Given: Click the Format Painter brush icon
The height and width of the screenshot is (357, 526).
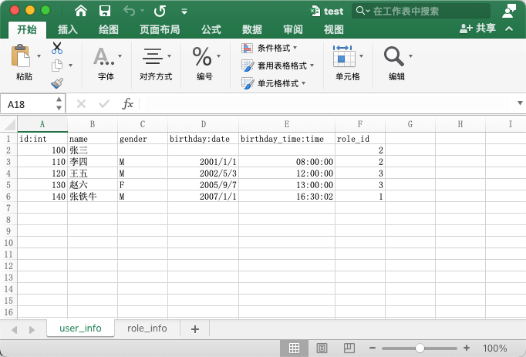Looking at the screenshot, I should 57,83.
